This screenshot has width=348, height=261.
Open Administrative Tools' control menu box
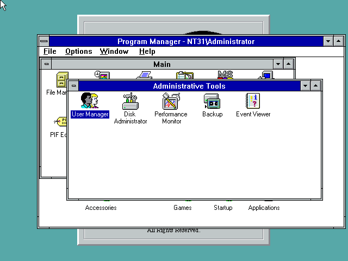click(x=73, y=86)
